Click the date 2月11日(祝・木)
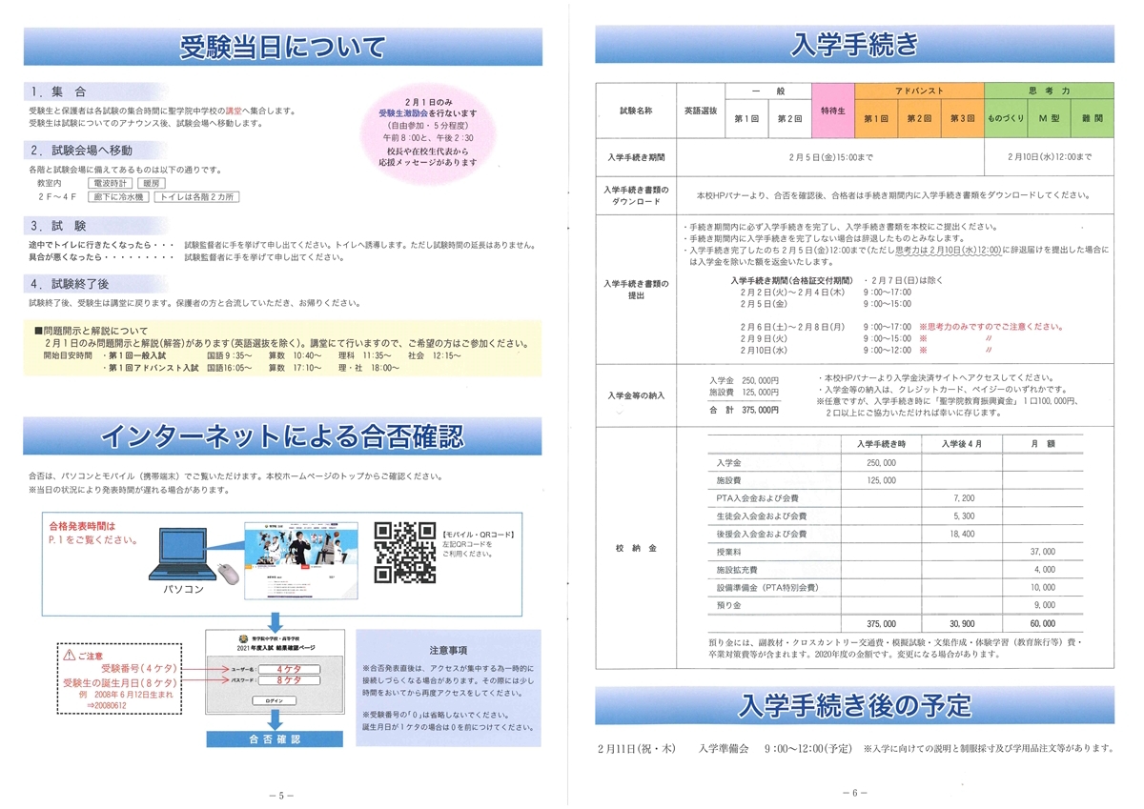The height and width of the screenshot is (809, 1144). pos(636,748)
